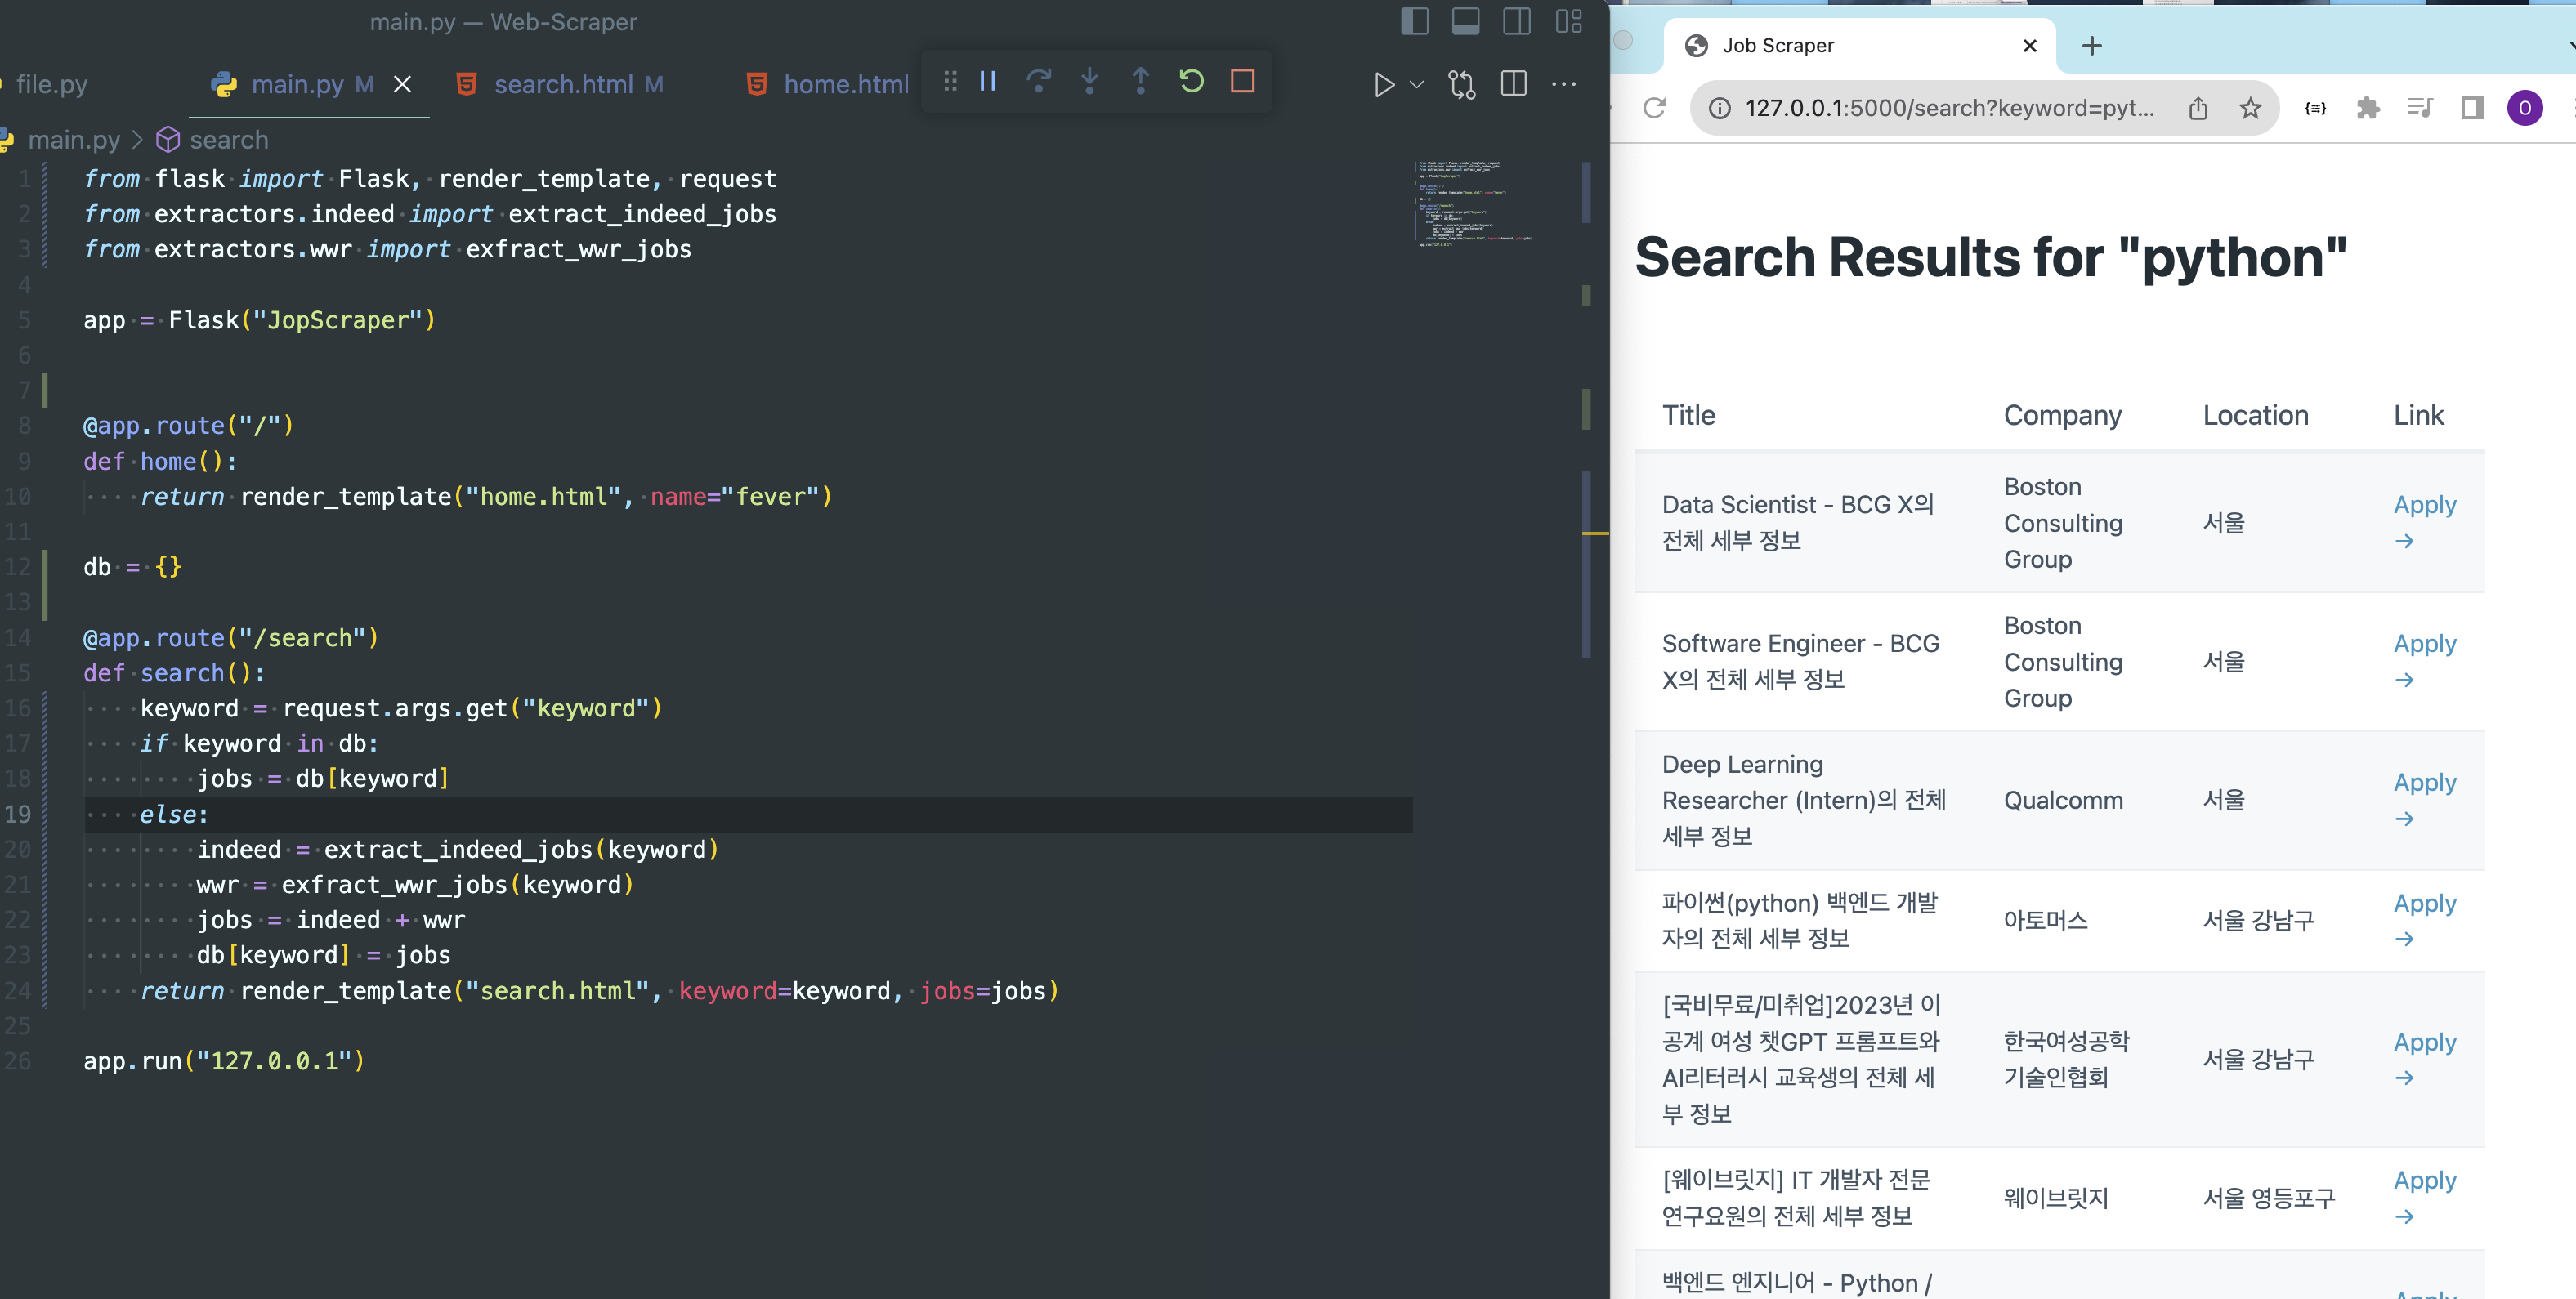The width and height of the screenshot is (2576, 1299).
Task: Expand the run button dropdown arrow
Action: (x=1417, y=84)
